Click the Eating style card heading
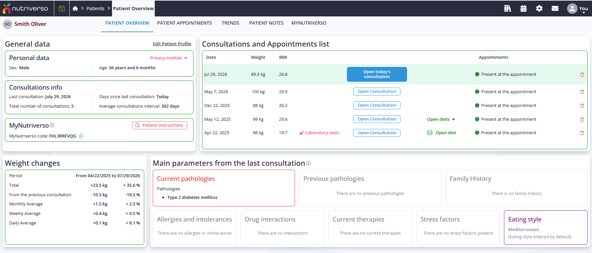 pos(525,219)
